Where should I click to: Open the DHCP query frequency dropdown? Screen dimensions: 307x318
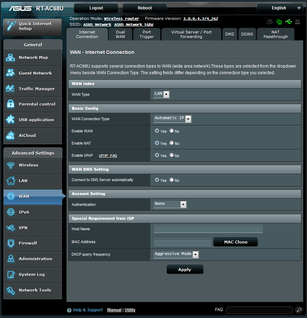(176, 254)
